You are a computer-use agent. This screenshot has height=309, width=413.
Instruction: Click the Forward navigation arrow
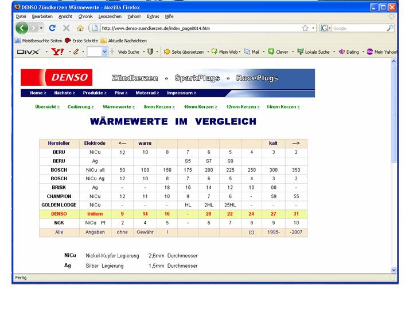pos(34,28)
